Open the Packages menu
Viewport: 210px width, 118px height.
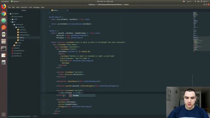tap(36, 7)
